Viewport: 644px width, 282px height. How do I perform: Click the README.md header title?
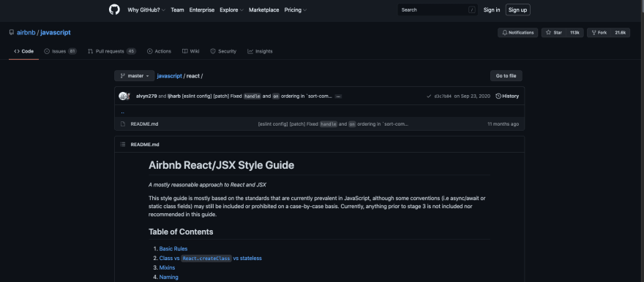[145, 144]
